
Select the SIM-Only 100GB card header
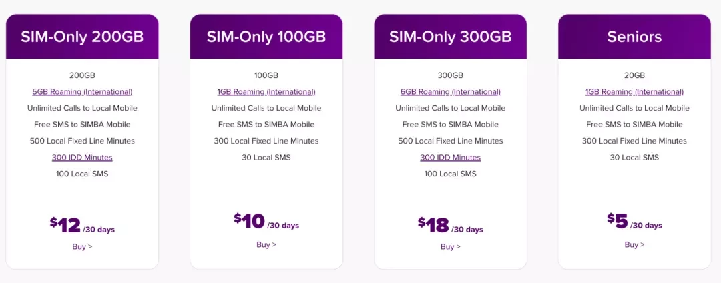tap(266, 37)
